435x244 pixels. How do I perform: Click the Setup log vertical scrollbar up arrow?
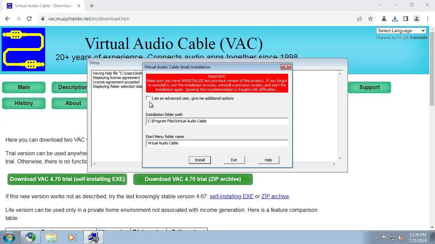tap(340, 73)
